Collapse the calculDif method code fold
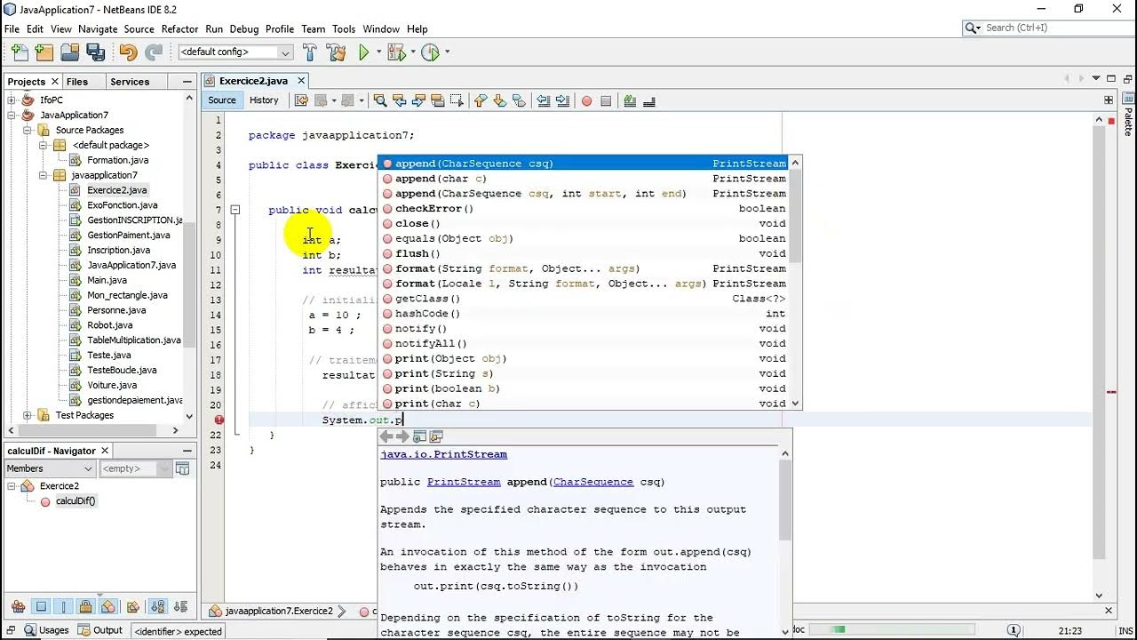1137x640 pixels. click(x=235, y=211)
